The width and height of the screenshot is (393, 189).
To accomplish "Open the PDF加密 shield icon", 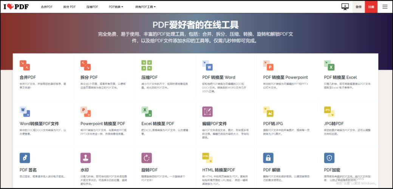I will coord(329,158).
